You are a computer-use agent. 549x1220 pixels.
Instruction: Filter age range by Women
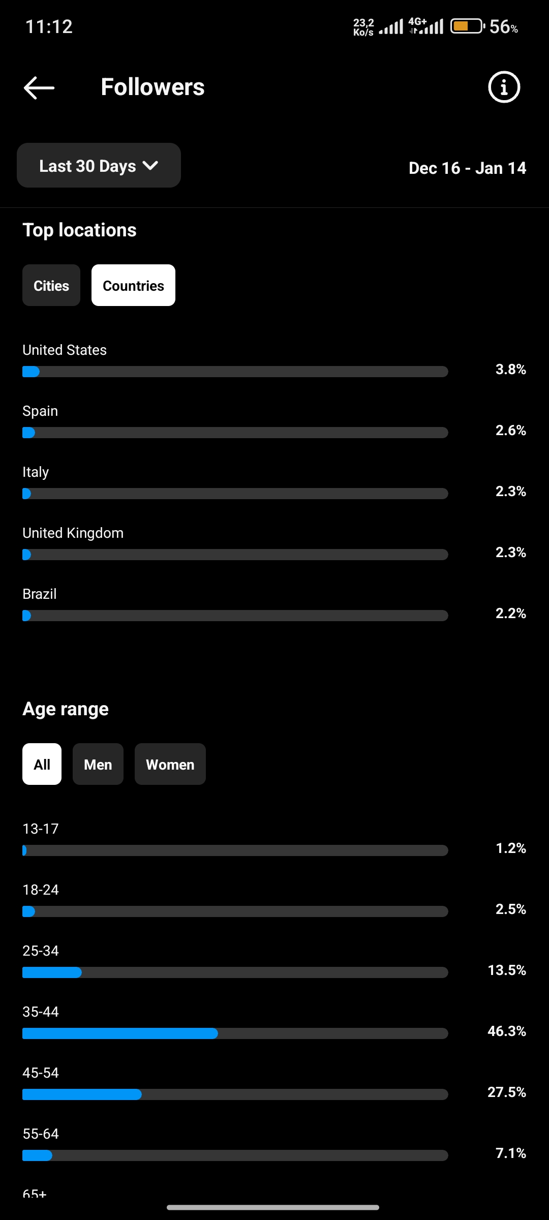[x=170, y=764]
